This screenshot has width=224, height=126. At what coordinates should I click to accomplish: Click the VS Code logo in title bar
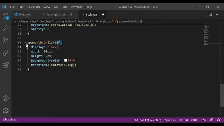coord(4,7)
